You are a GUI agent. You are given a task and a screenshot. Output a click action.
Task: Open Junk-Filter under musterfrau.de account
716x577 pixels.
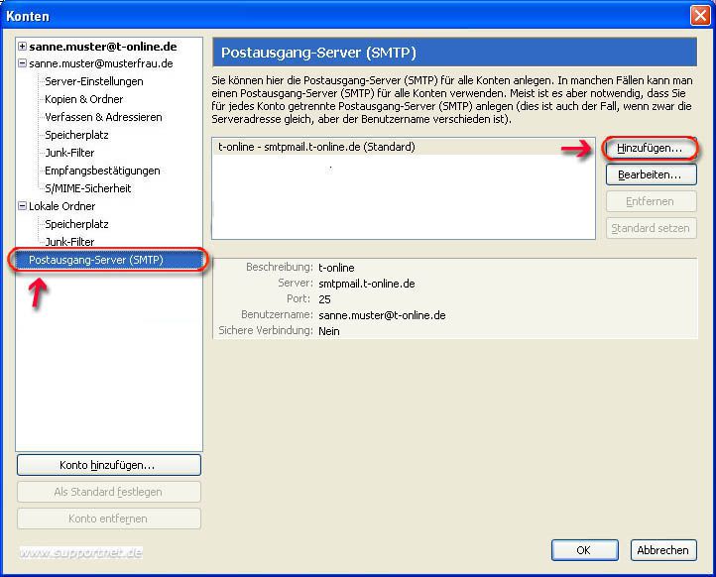coord(69,153)
